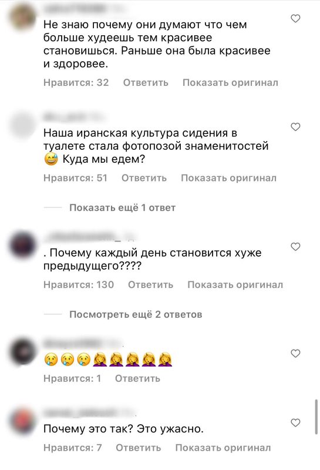Reply to the 'Это ужасно' comment
Image resolution: width=320 pixels, height=470 pixels.
[x=139, y=448]
